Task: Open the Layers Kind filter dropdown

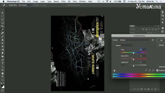Action: (135, 29)
